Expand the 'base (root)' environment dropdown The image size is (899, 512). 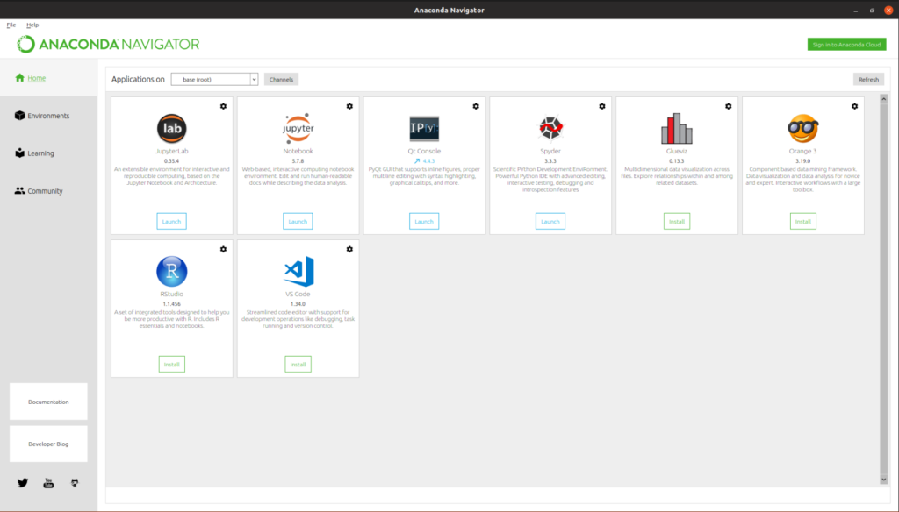[254, 80]
